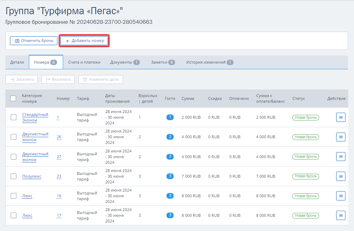This screenshot has height=231, width=354.
Task: Click the Добавить номер button
Action: (84, 41)
